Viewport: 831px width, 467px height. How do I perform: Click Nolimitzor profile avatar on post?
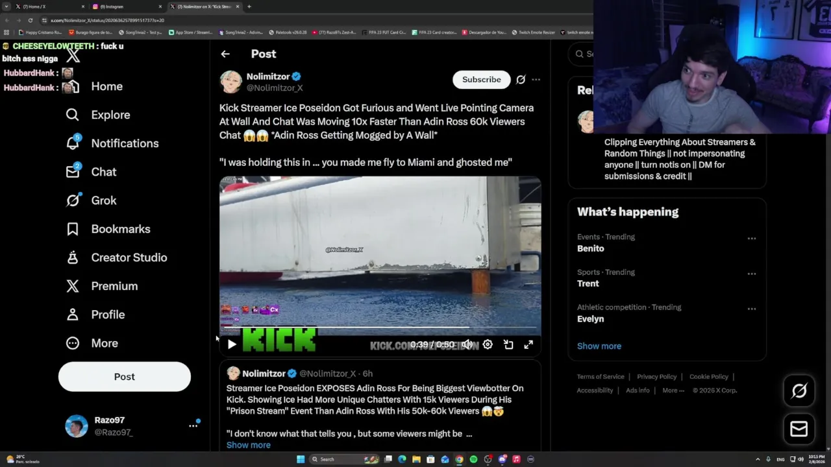click(230, 82)
